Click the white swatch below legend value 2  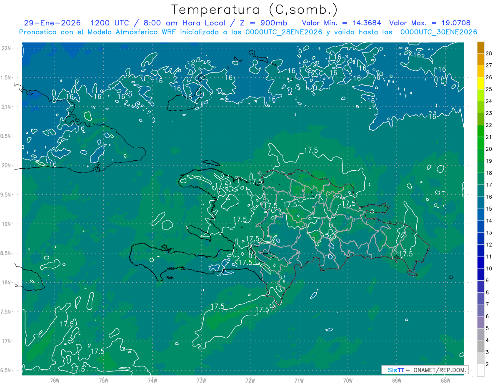(x=480, y=370)
